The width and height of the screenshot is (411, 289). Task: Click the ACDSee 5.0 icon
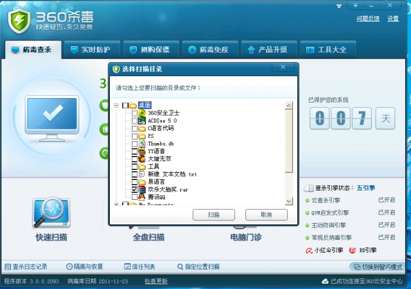(142, 121)
